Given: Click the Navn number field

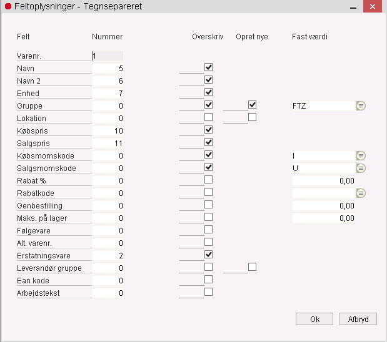Looking at the screenshot, I should [108, 69].
